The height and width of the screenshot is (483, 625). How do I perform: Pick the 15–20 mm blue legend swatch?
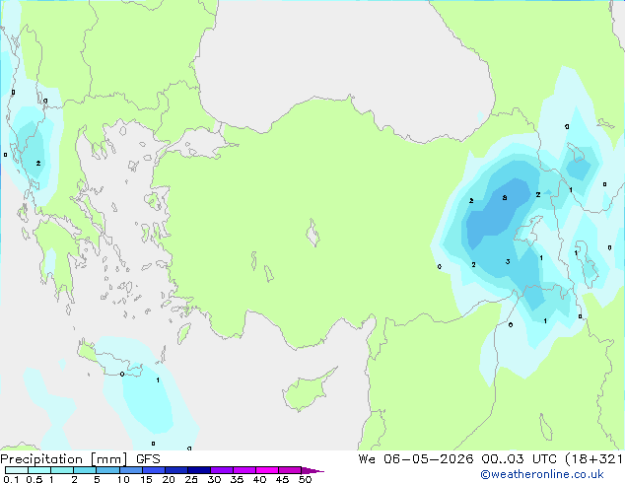[153, 470]
